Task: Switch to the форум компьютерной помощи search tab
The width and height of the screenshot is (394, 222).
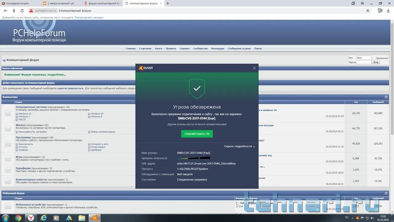Action: (103, 3)
